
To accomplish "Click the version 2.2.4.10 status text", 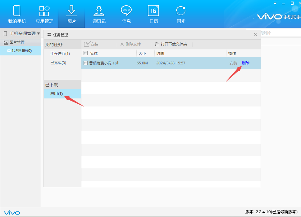I will 271,212.
